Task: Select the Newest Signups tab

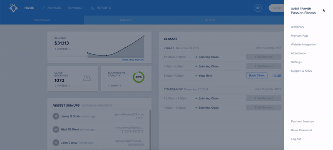Action: (66, 105)
